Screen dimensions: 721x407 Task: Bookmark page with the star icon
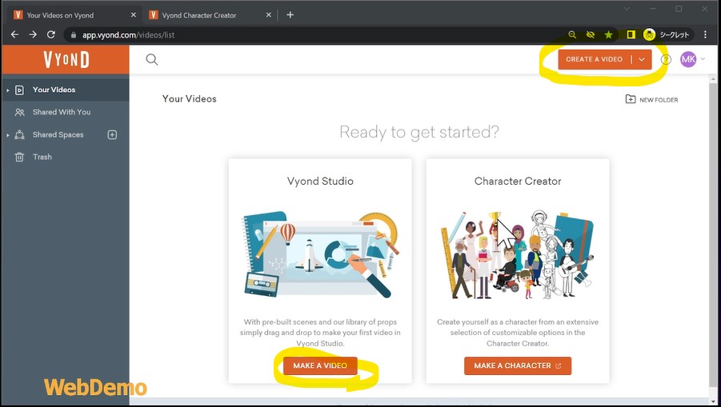point(608,35)
